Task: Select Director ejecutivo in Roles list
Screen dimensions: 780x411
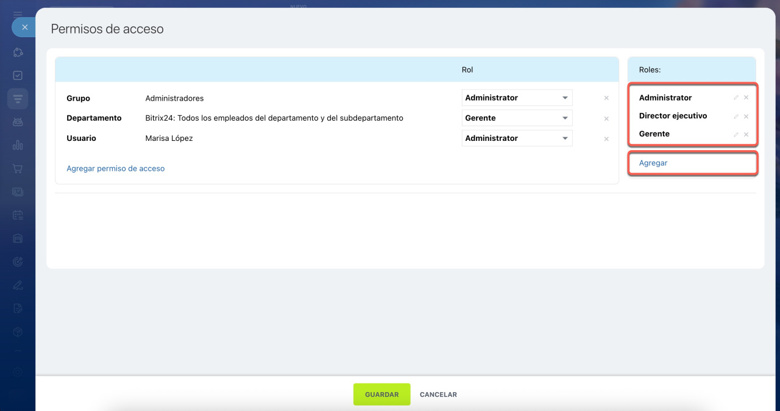Action: 673,116
